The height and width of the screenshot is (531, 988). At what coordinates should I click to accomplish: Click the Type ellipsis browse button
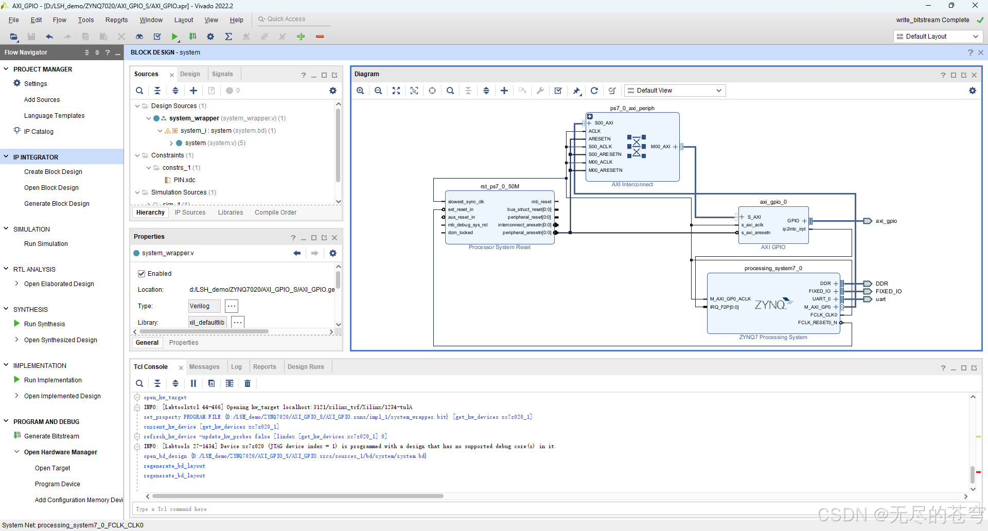click(232, 306)
